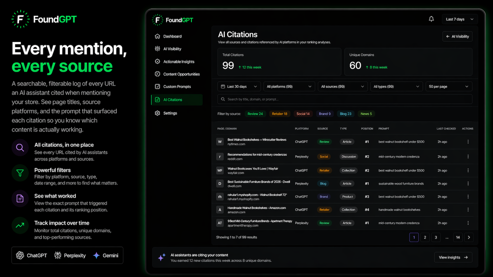Toggle the Blog 23 source filter
The width and height of the screenshot is (493, 277).
(345, 114)
